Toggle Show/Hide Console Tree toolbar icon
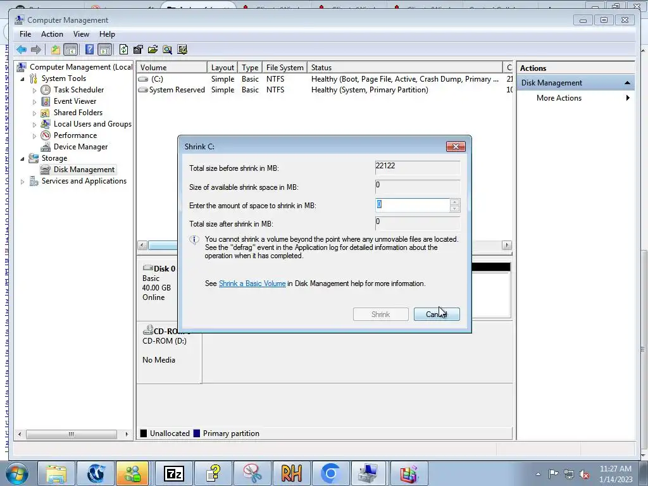This screenshot has height=486, width=648. [x=71, y=49]
